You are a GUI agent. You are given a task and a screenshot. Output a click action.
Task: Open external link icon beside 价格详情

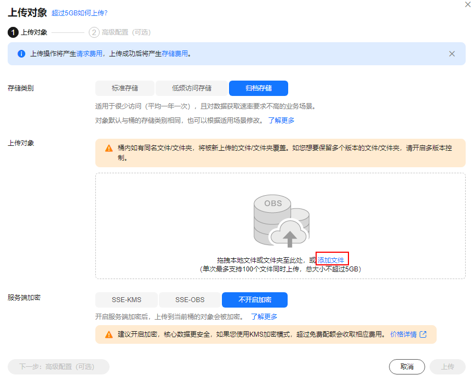(423, 334)
